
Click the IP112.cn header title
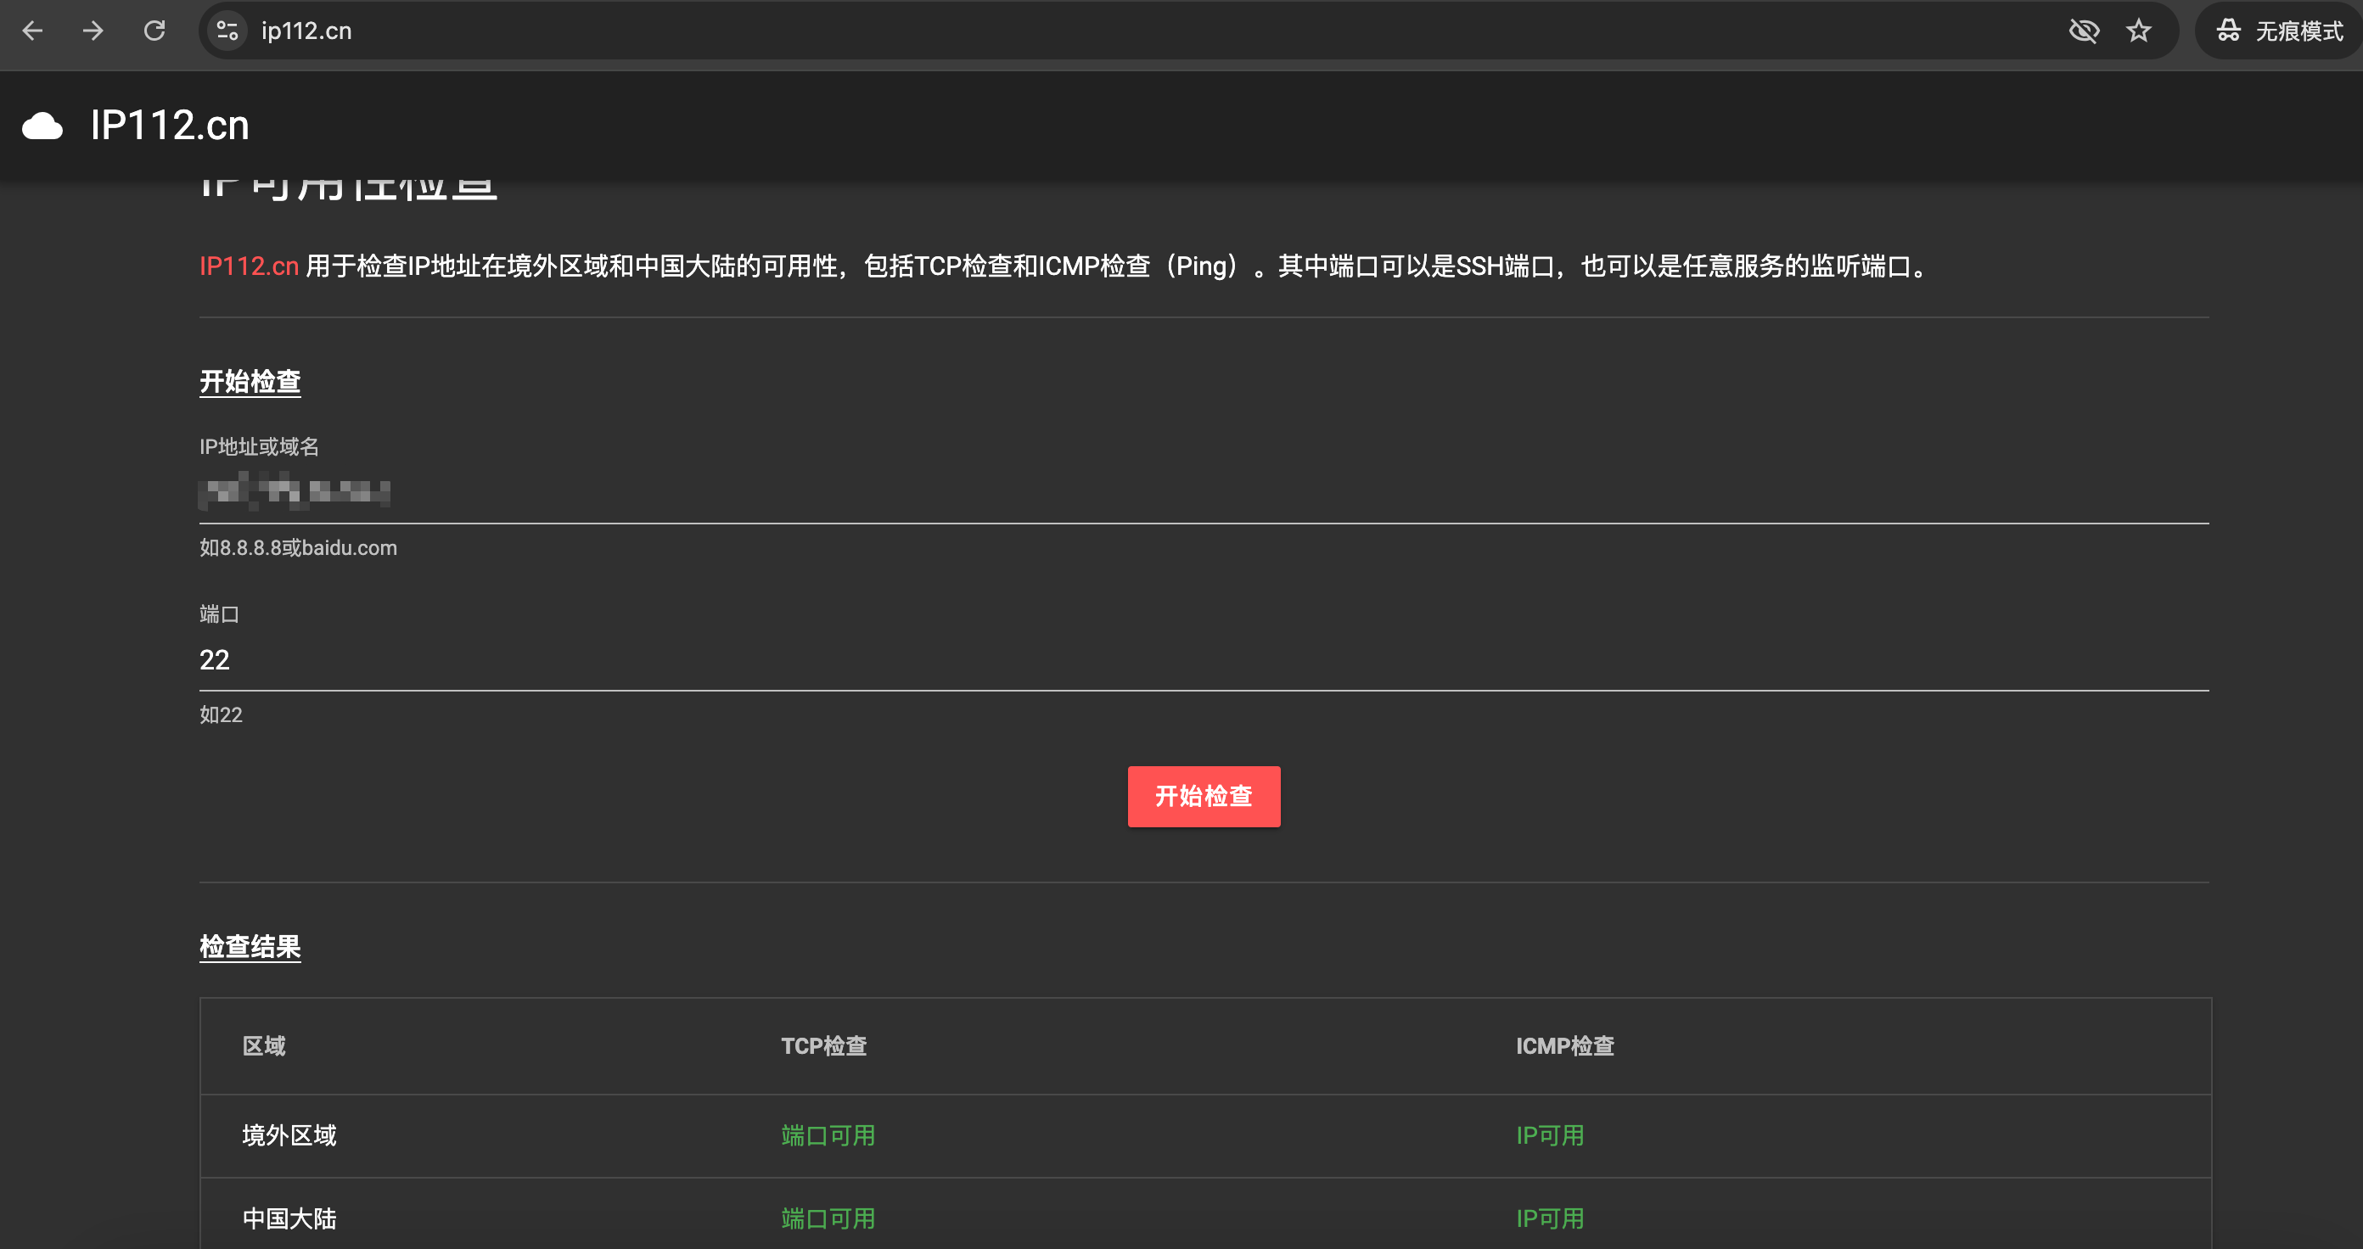[x=170, y=126]
